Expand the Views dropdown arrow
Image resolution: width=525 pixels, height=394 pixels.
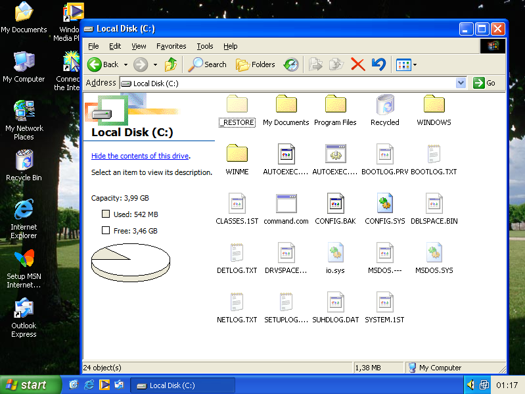pyautogui.click(x=415, y=64)
